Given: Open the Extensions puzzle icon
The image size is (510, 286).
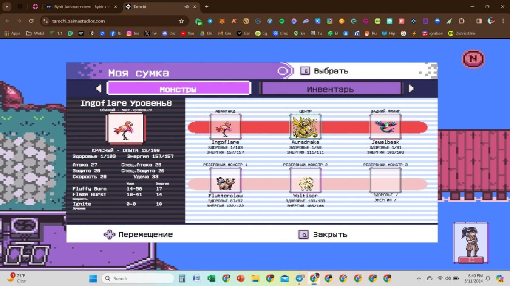Looking at the screenshot, I should 462,21.
